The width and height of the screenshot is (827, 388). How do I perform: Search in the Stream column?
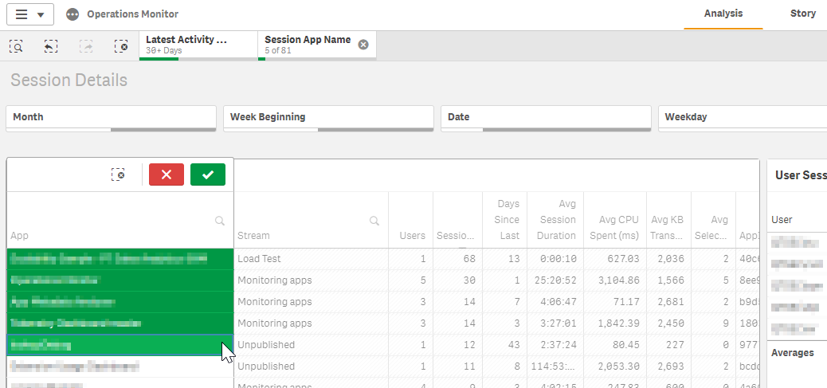point(374,221)
